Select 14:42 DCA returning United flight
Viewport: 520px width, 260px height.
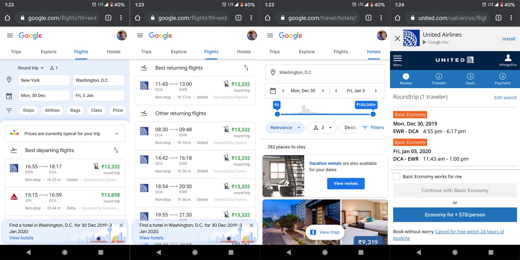[195, 164]
